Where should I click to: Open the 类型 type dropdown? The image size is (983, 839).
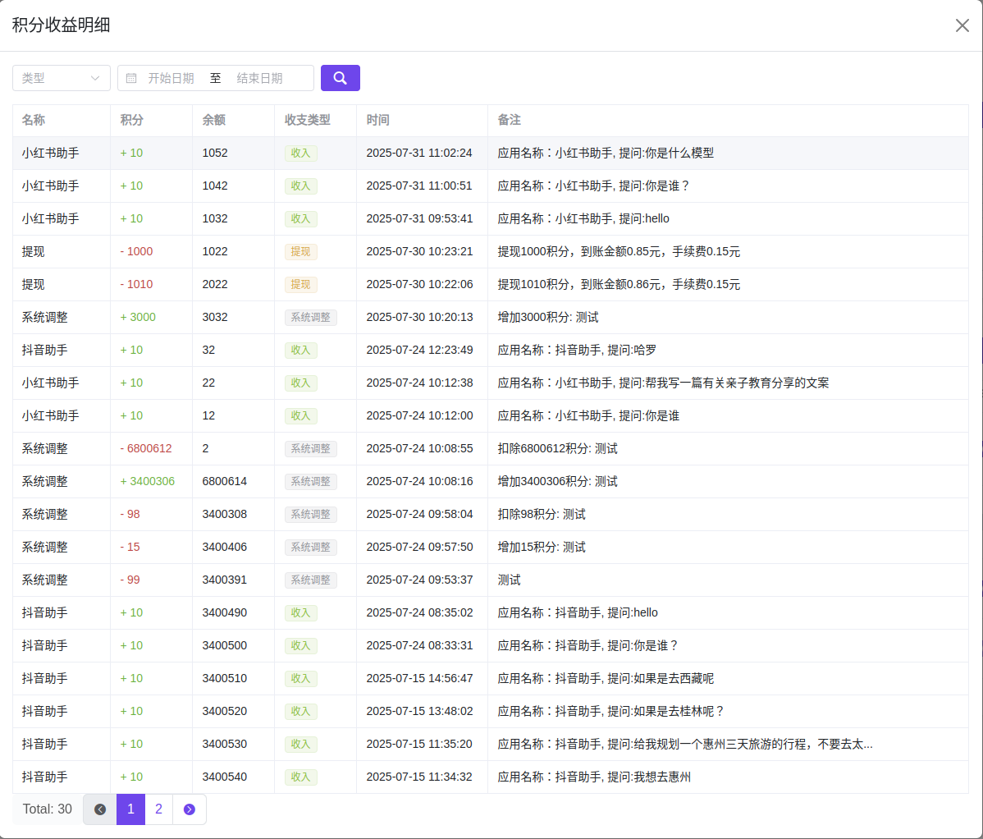pyautogui.click(x=62, y=78)
